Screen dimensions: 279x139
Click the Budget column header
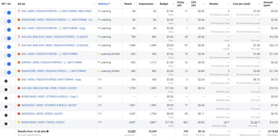[x=164, y=4]
